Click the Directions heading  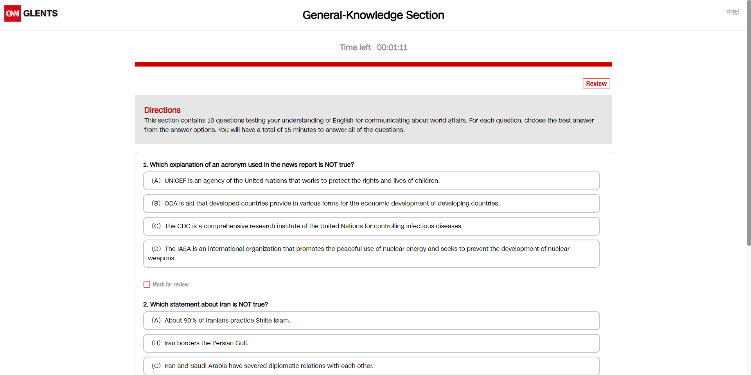162,110
